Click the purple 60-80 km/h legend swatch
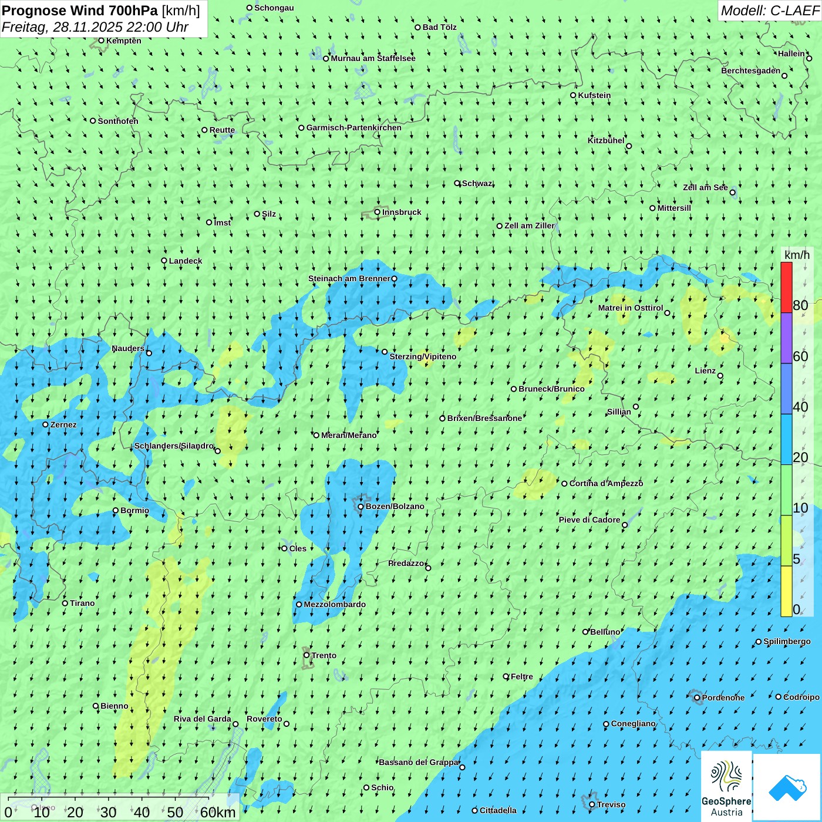 (x=786, y=338)
